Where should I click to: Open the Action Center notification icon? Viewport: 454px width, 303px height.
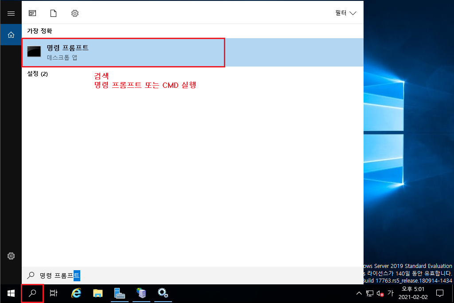[440, 293]
